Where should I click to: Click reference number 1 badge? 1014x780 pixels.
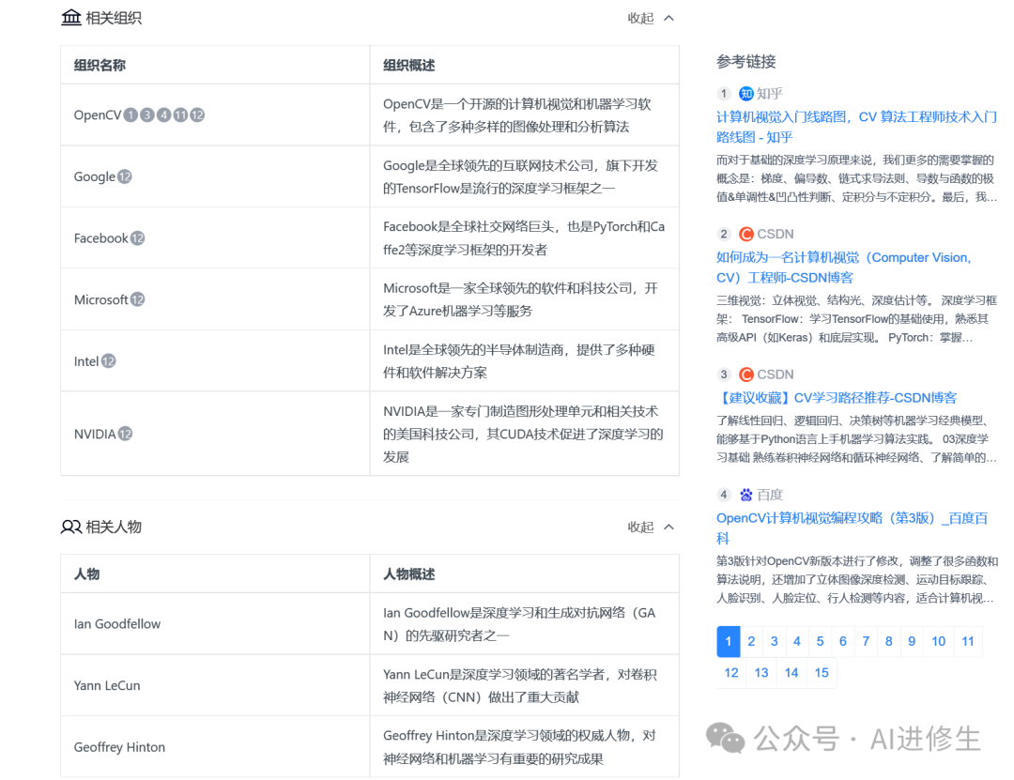(724, 94)
